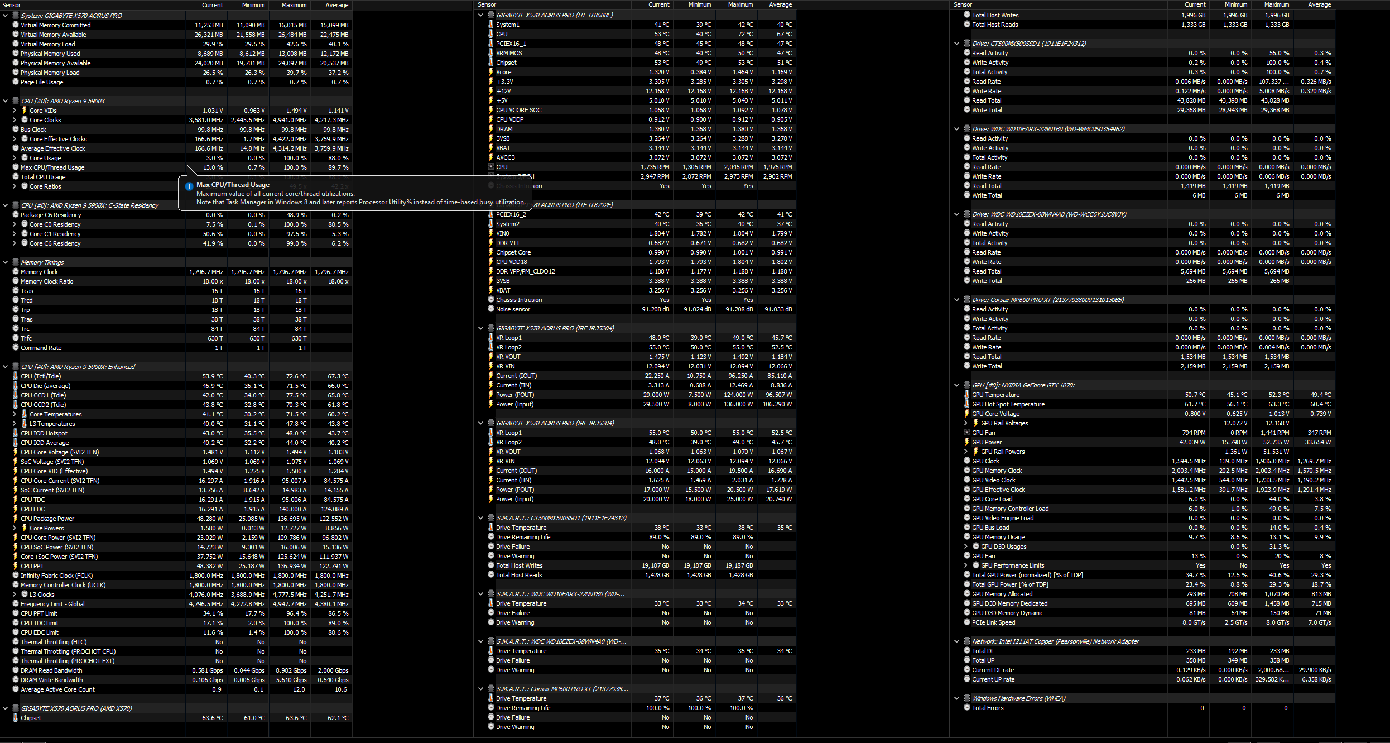This screenshot has width=1390, height=743.
Task: Select the Windows Hardware Errors (WHEA) group row
Action: click(1018, 698)
